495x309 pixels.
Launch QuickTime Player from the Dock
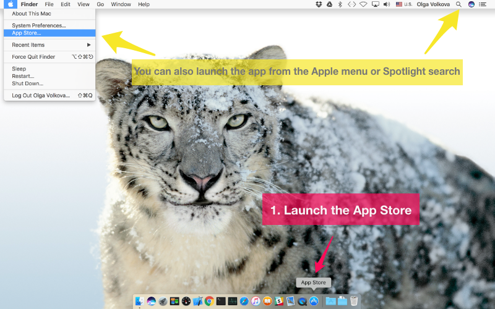(302, 301)
